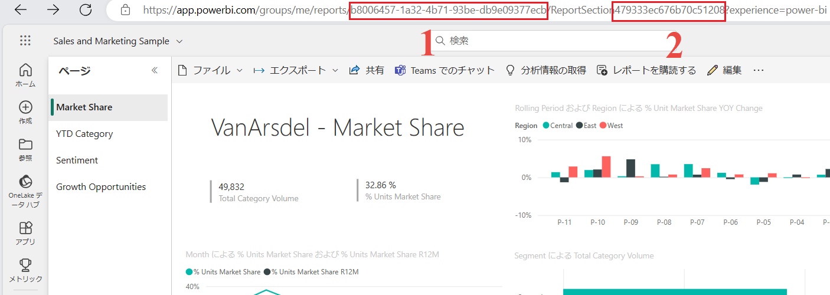Open the ファイル menu
This screenshot has width=830, height=295.
pos(210,70)
